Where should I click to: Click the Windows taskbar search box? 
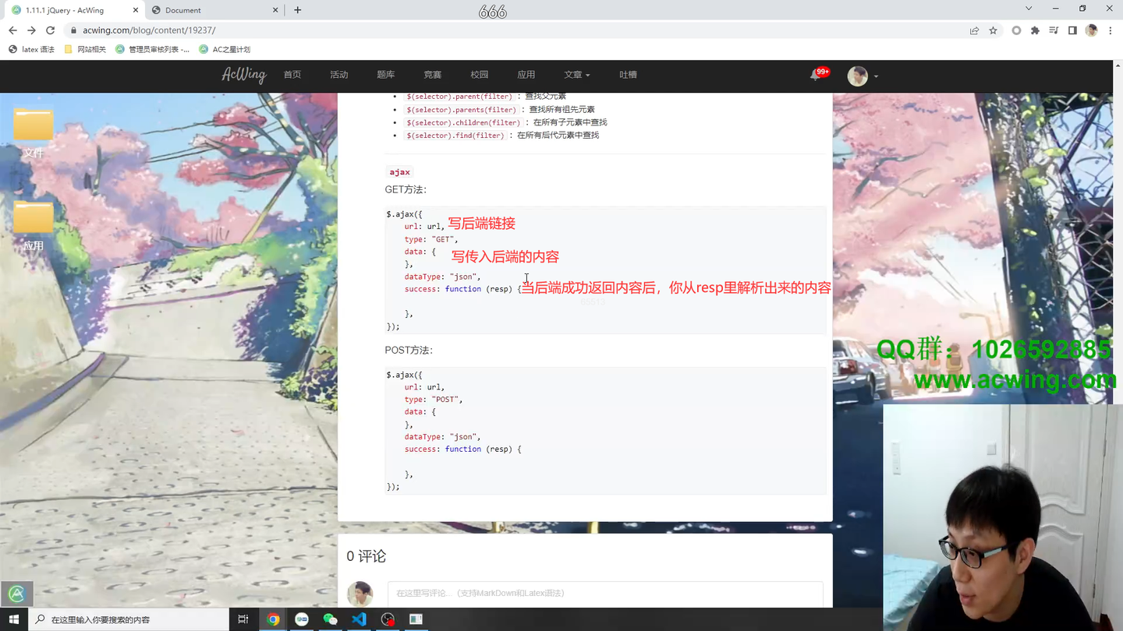[129, 619]
